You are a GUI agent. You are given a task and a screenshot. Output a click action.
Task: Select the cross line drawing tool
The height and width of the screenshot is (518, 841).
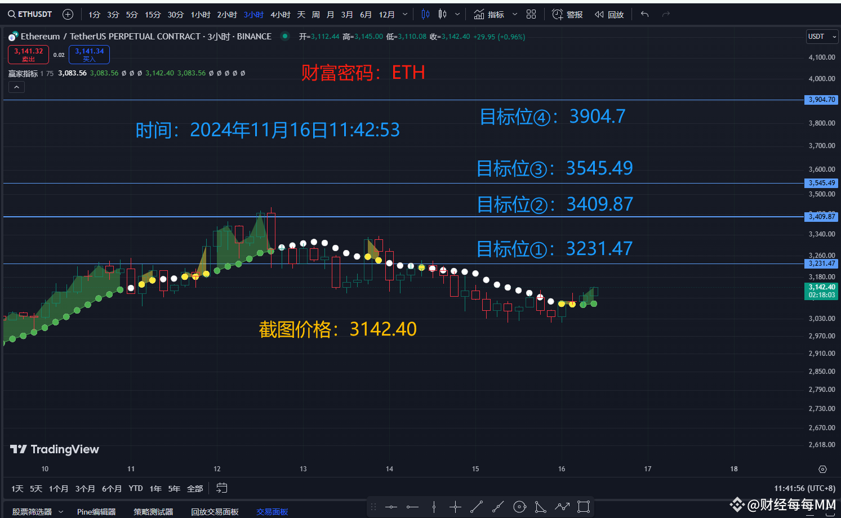point(455,507)
